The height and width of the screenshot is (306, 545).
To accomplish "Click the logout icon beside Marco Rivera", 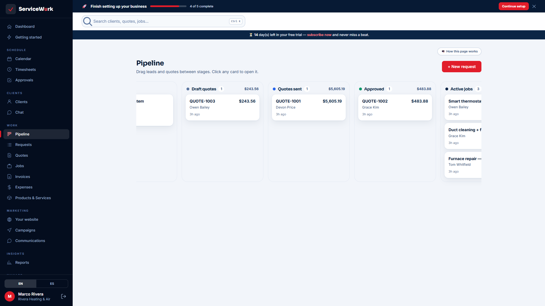I will pos(64,296).
